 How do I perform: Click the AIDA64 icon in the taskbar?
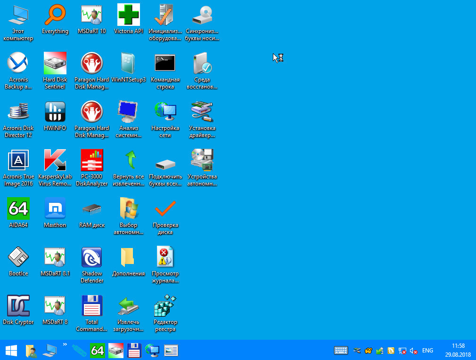(98, 351)
